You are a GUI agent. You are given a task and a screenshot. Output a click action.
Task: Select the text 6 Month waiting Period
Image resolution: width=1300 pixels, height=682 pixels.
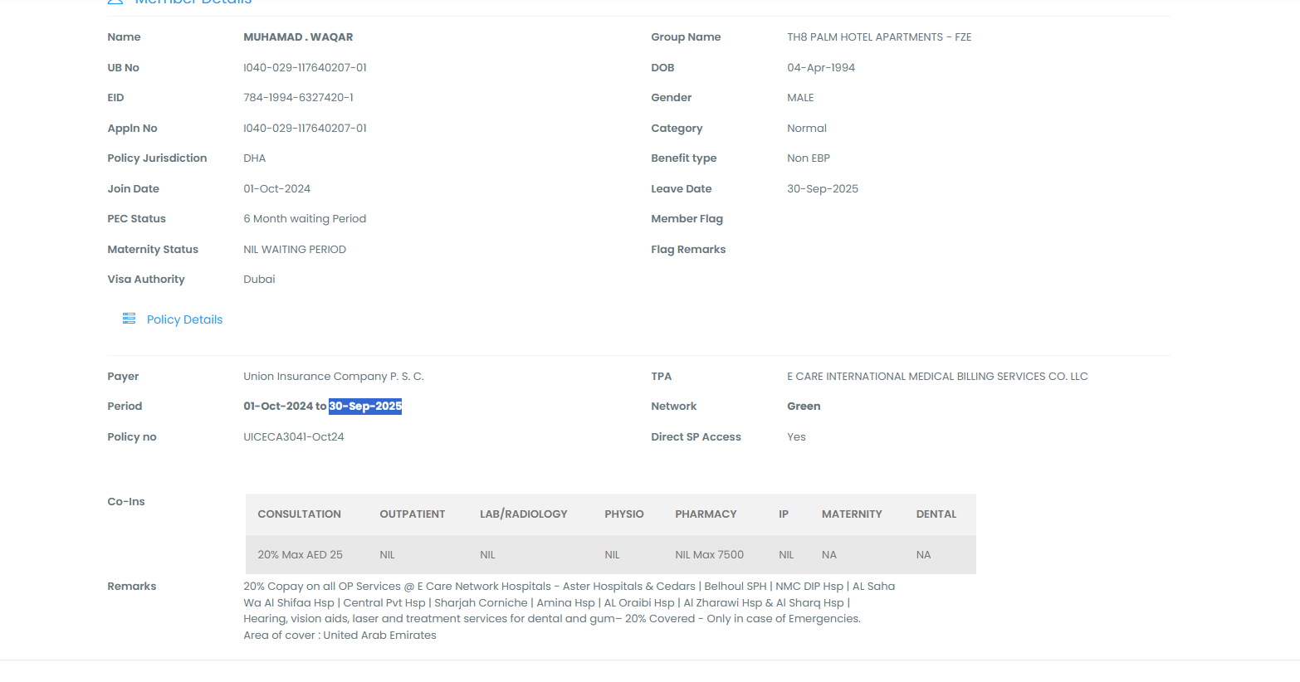[x=305, y=219]
